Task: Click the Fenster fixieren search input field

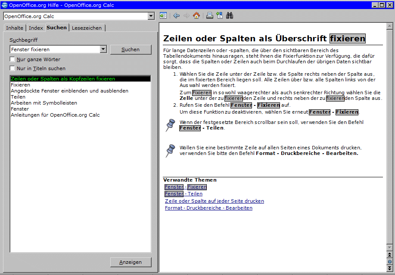Action: 55,49
